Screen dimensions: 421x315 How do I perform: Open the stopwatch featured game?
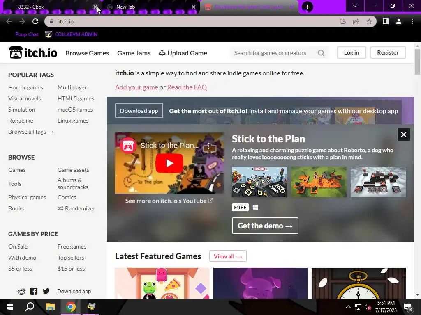(x=359, y=283)
